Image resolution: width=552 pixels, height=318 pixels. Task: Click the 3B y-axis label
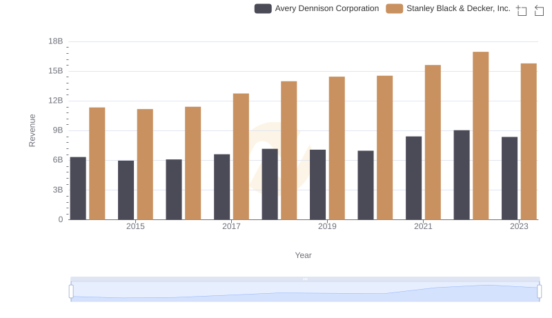[58, 190]
